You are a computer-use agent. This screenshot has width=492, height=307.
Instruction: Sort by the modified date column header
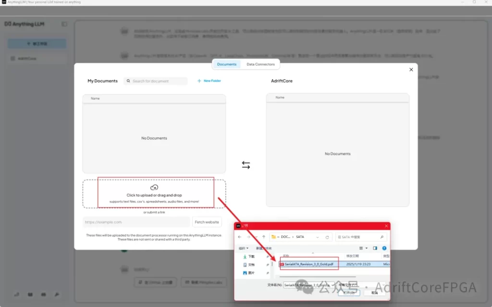click(352, 256)
